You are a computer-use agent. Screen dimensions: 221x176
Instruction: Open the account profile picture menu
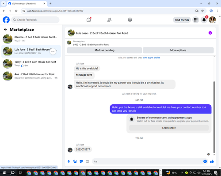(212, 20)
